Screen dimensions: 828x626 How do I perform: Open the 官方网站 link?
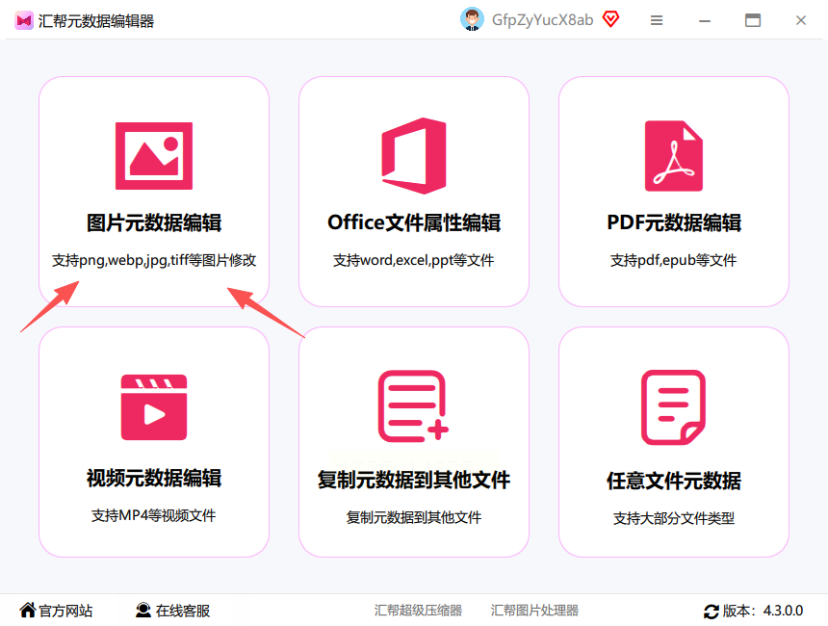(x=65, y=611)
